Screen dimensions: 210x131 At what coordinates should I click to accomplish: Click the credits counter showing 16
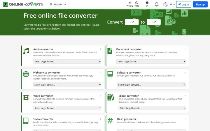coord(172,4)
